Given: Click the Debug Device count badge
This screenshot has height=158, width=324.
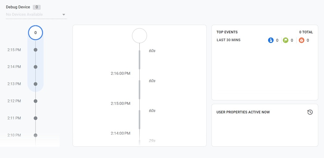Looking at the screenshot, I should tap(37, 7).
